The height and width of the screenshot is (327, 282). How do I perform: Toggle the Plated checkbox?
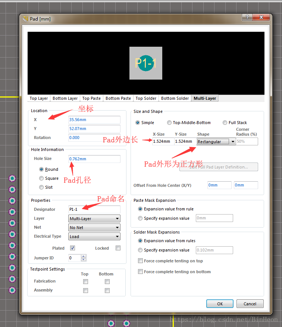(73, 248)
